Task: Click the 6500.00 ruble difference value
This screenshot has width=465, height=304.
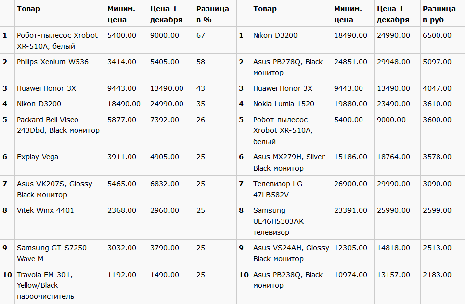Action: (x=437, y=35)
